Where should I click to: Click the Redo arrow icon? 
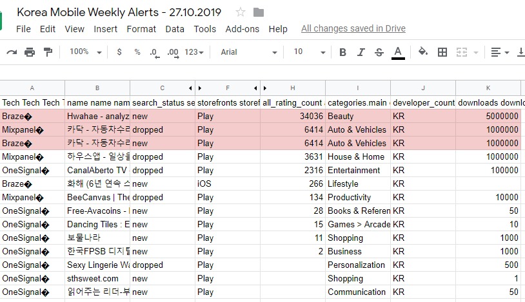(x=12, y=52)
